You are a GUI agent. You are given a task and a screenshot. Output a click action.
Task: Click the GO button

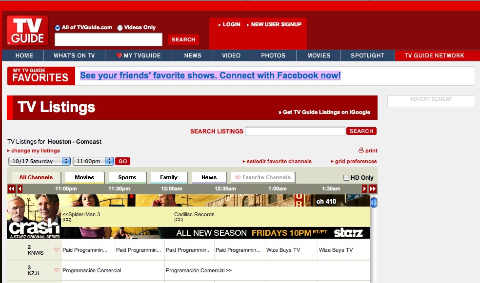tap(123, 161)
